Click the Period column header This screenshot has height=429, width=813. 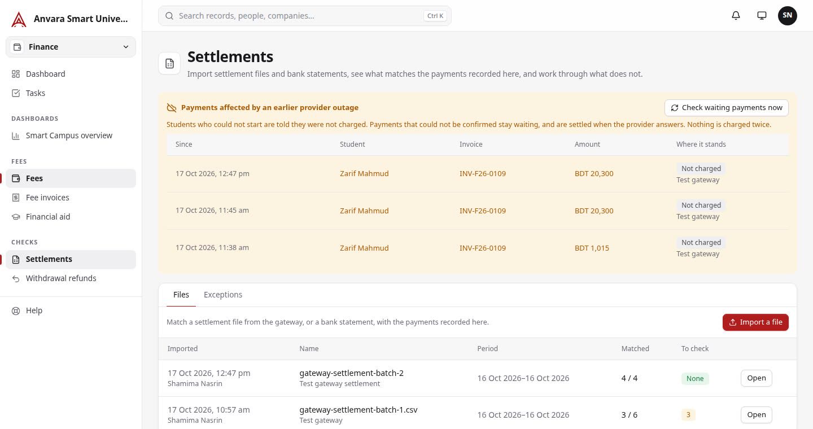click(x=487, y=349)
